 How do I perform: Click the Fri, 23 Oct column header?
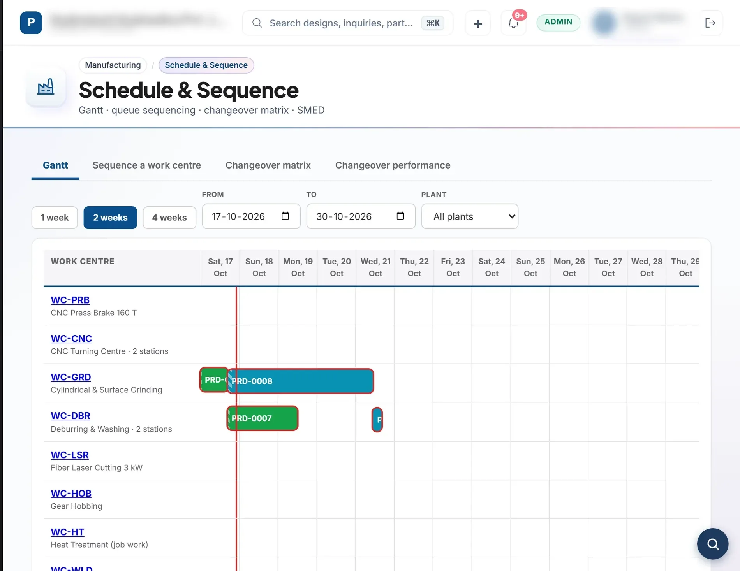pos(453,267)
